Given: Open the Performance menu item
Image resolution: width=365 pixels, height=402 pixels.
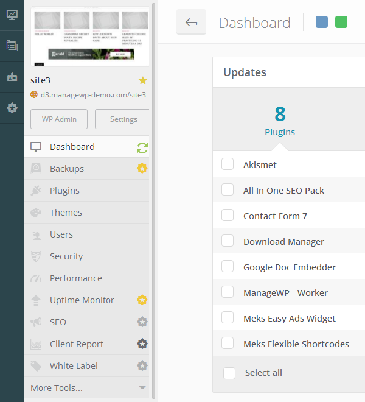Looking at the screenshot, I should 87,278.
